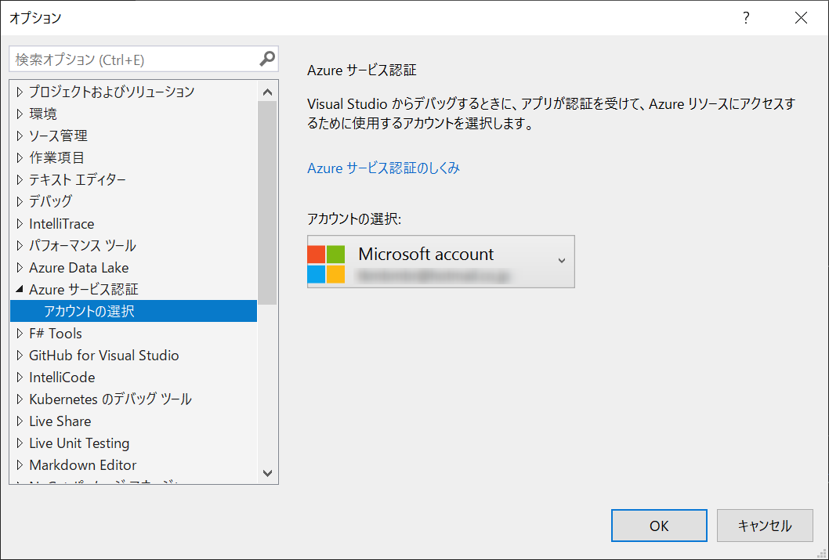
Task: Open the Microsoft account dropdown
Action: click(441, 262)
